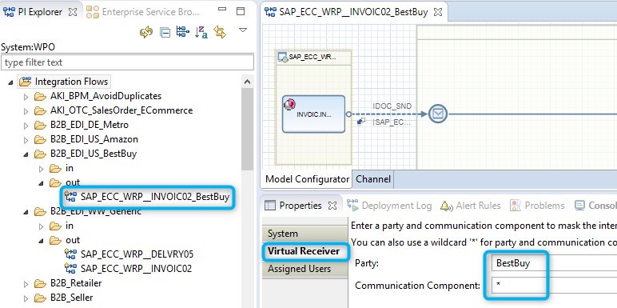This screenshot has height=308, width=617.
Task: Click the small reference icon below IDOC_SND
Action: click(360, 122)
